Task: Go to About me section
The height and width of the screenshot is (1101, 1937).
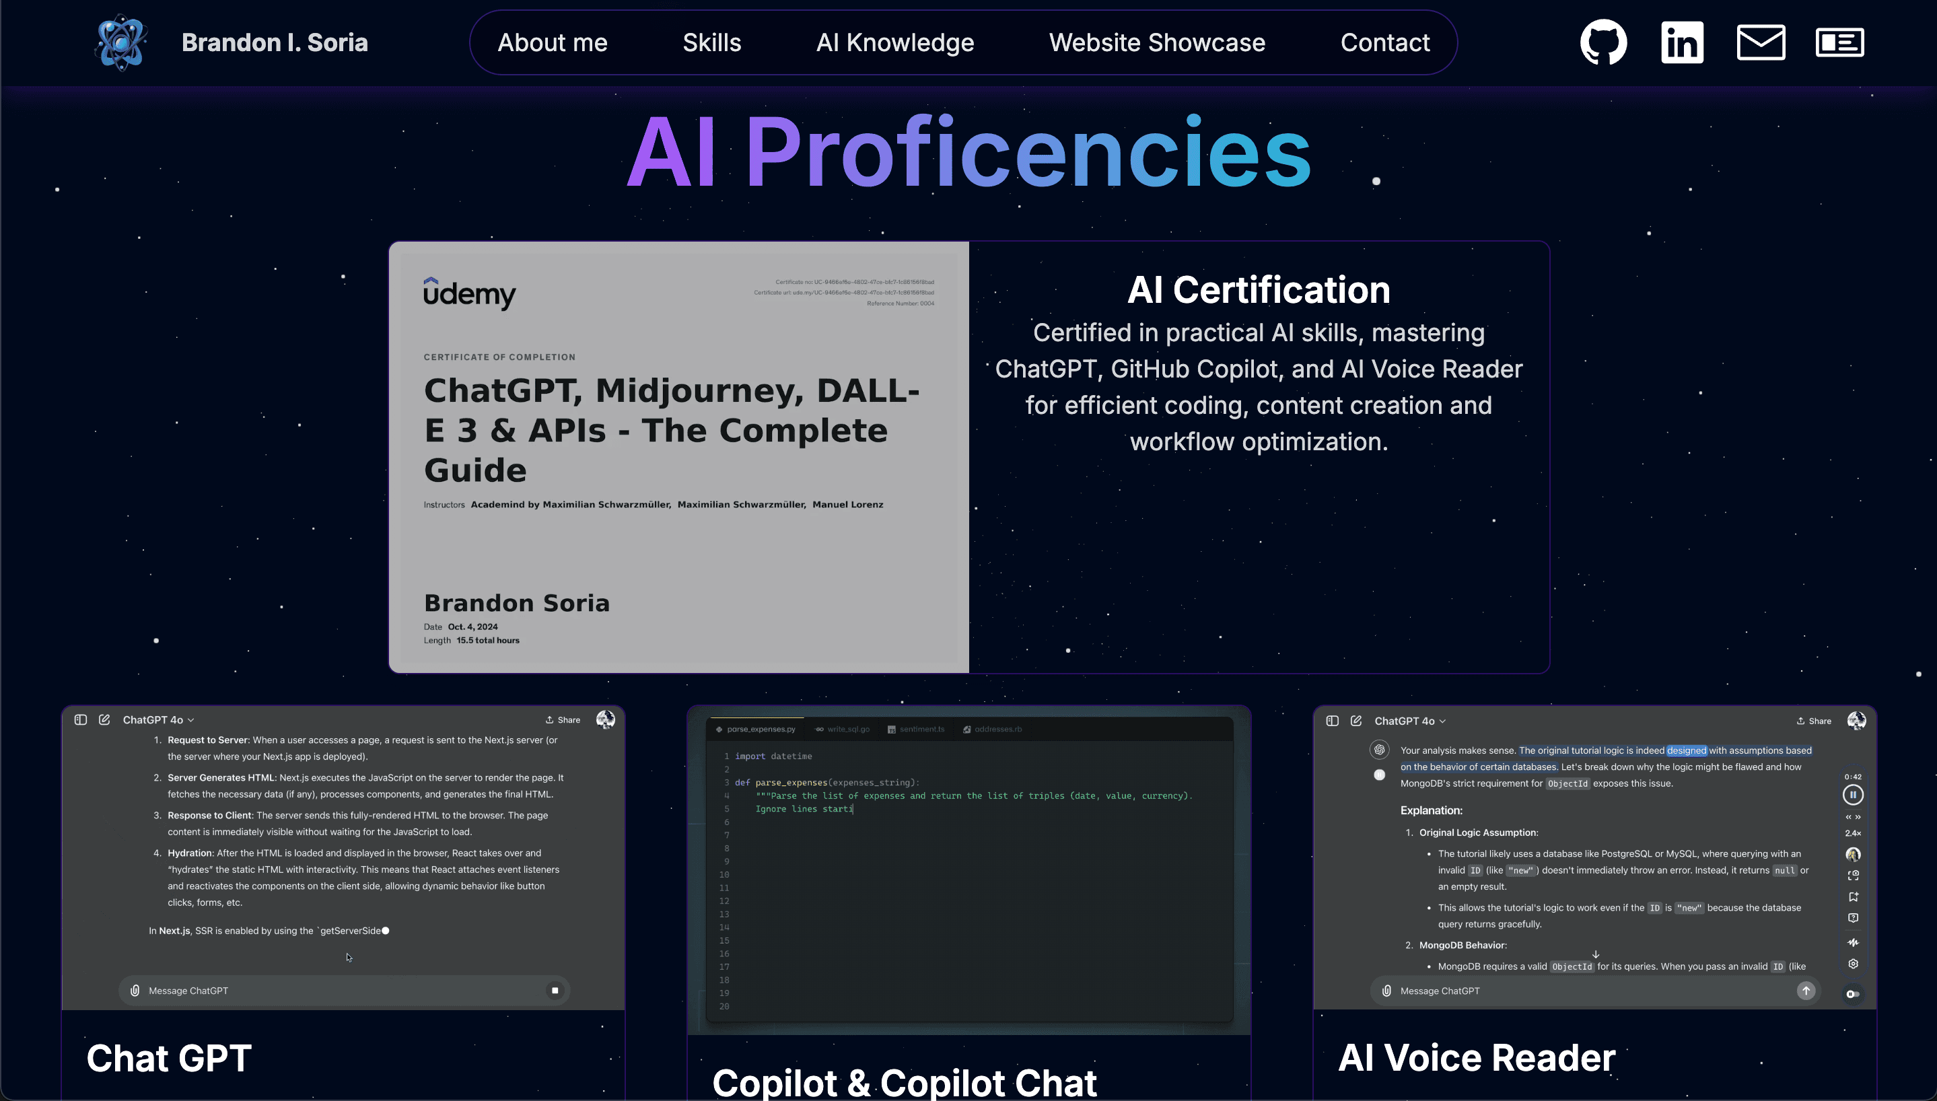Action: [x=552, y=42]
